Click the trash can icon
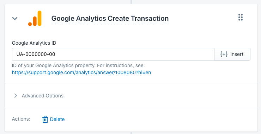The width and height of the screenshot is (261, 134). 45,119
